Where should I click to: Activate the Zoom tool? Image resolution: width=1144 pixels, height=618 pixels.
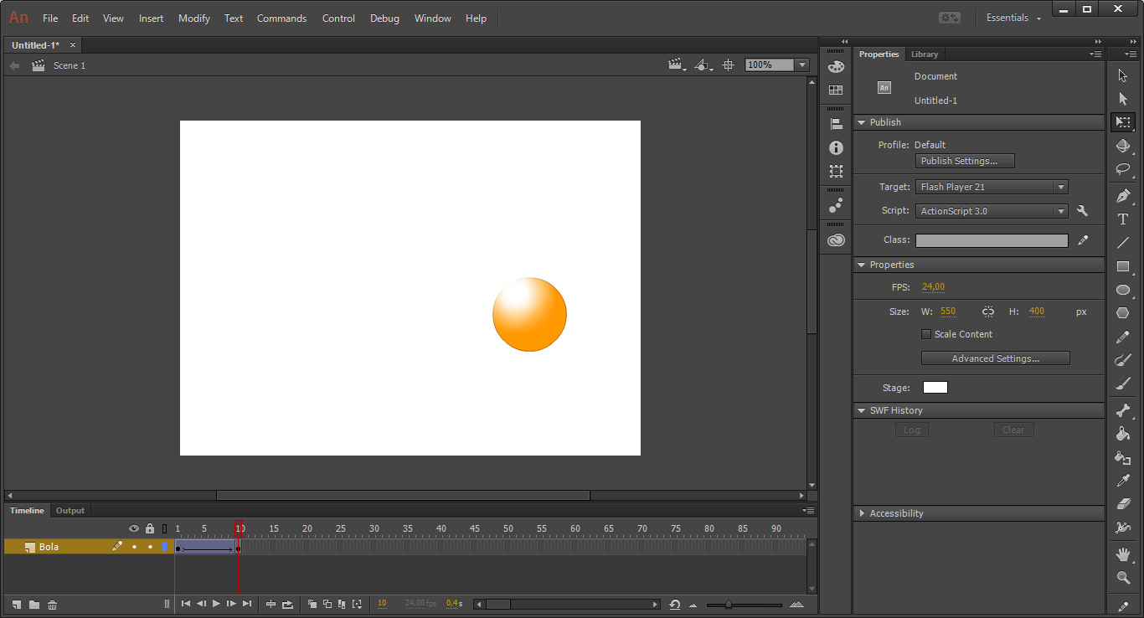(x=1123, y=578)
